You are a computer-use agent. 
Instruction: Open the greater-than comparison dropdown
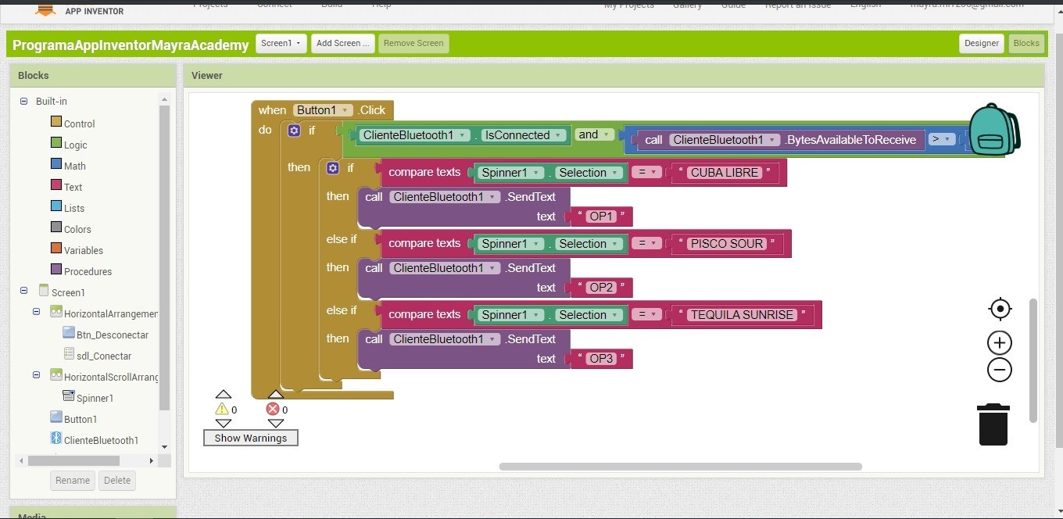pyautogui.click(x=943, y=139)
